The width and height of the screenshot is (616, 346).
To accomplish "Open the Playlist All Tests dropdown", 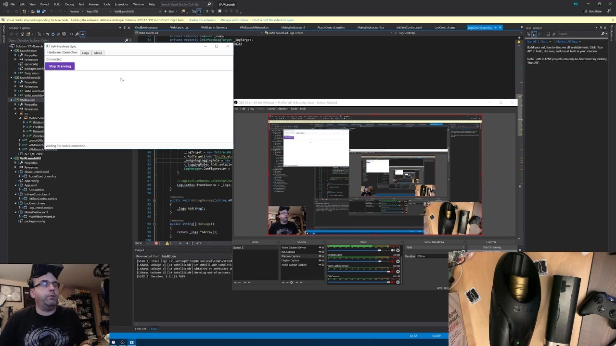I will [568, 41].
